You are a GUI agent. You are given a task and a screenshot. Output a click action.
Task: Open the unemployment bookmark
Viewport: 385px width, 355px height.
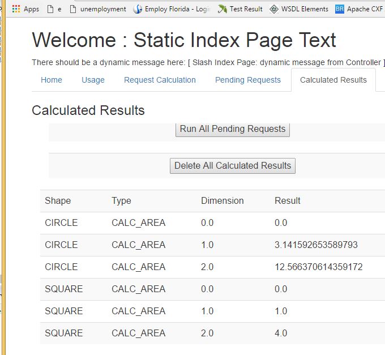point(97,9)
